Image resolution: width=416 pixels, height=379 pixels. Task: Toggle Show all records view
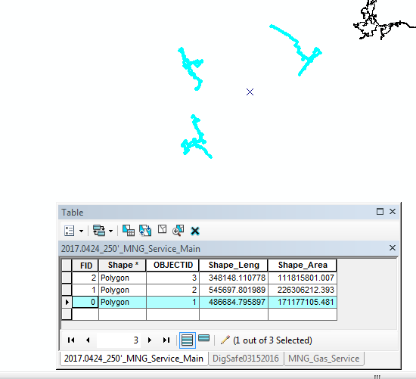(x=188, y=340)
